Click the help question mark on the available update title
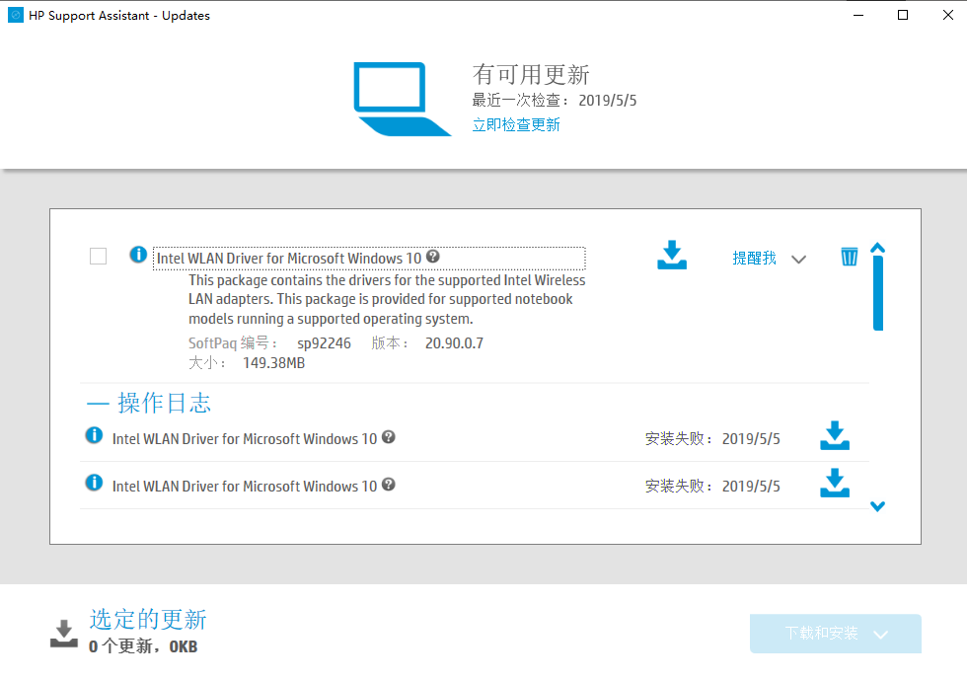The image size is (967, 680). click(433, 257)
